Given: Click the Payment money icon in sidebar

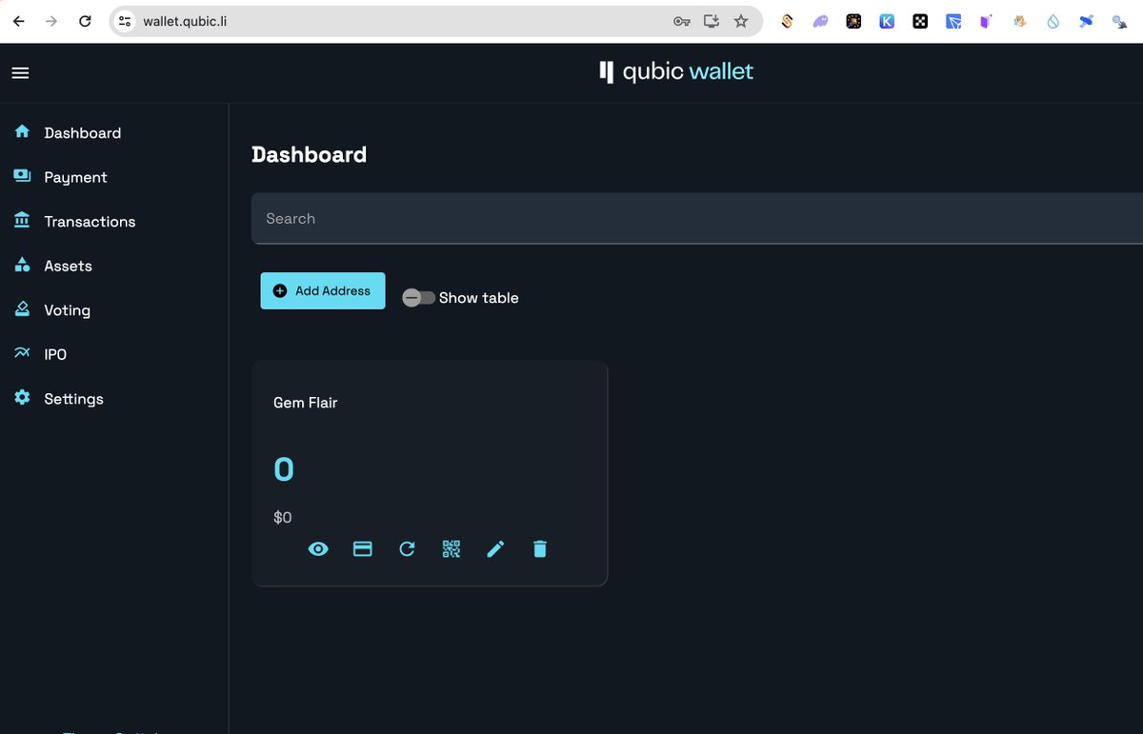Looking at the screenshot, I should click(x=22, y=176).
